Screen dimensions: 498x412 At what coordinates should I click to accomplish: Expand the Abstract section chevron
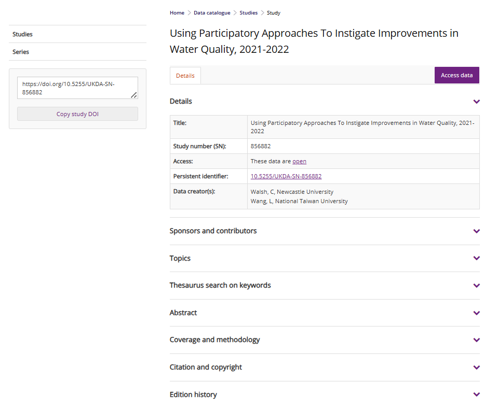476,313
